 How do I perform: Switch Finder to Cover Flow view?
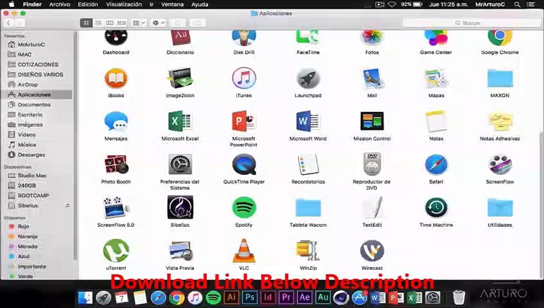(121, 23)
